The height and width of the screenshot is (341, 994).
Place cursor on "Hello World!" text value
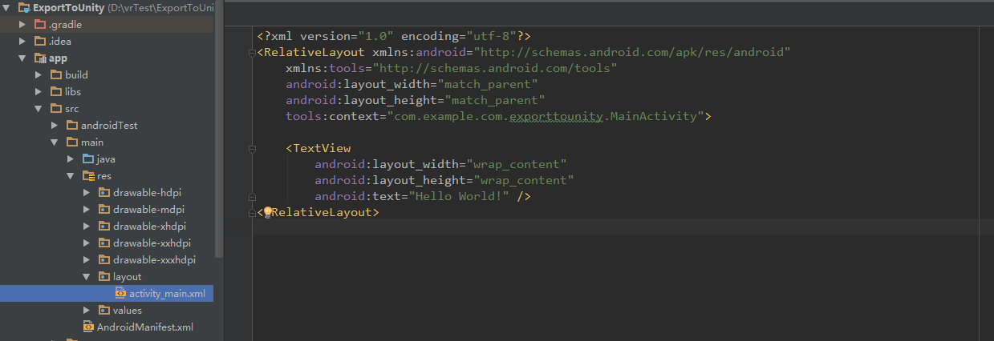click(459, 196)
